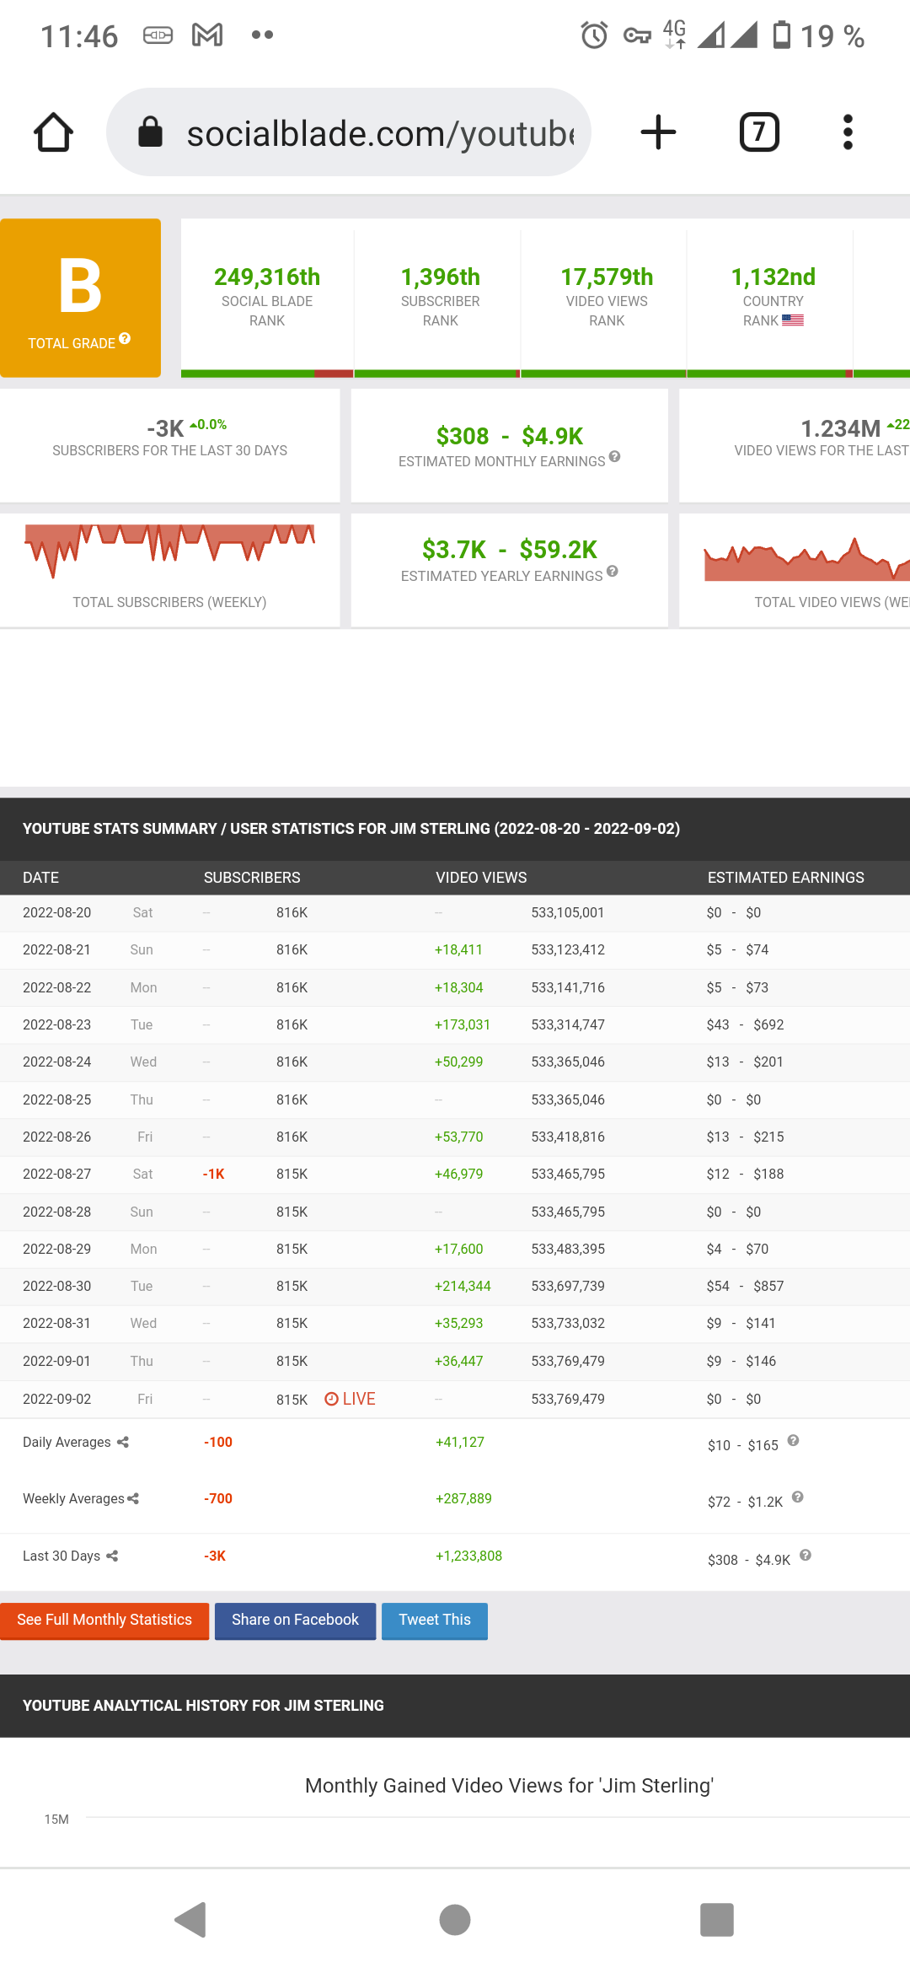Select the +18,411 views gain value
The width and height of the screenshot is (910, 1973).
coord(458,949)
